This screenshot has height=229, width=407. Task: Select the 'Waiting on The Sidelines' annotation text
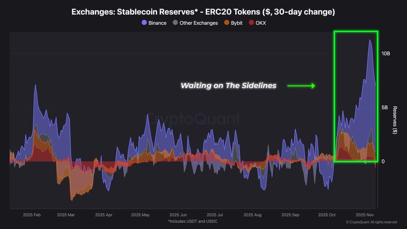click(x=228, y=85)
